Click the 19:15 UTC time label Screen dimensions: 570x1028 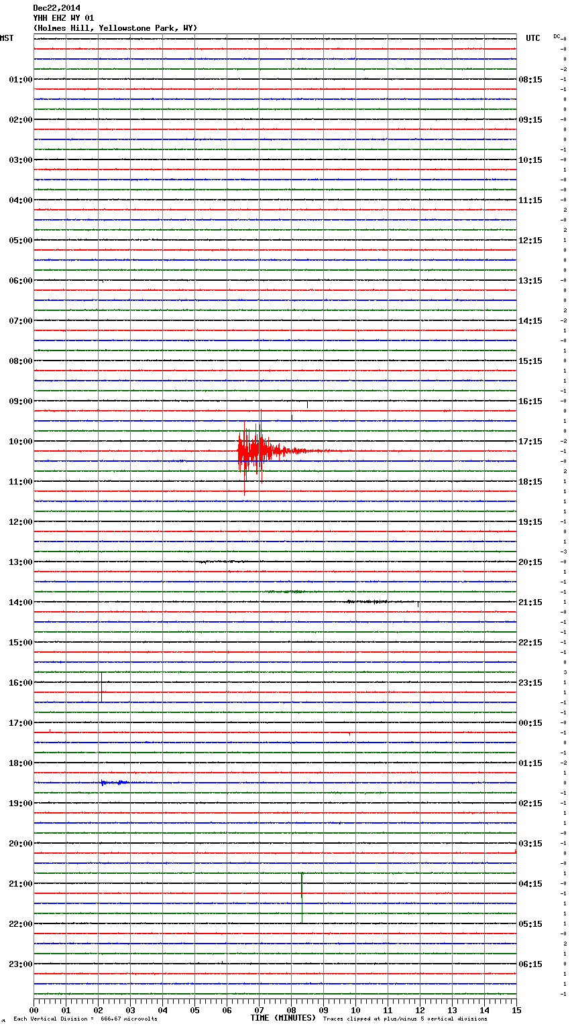530,522
